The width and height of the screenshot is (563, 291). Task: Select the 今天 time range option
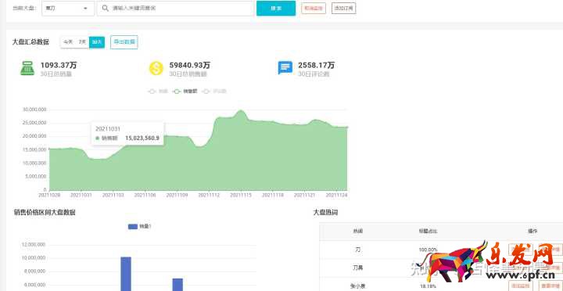coord(68,42)
